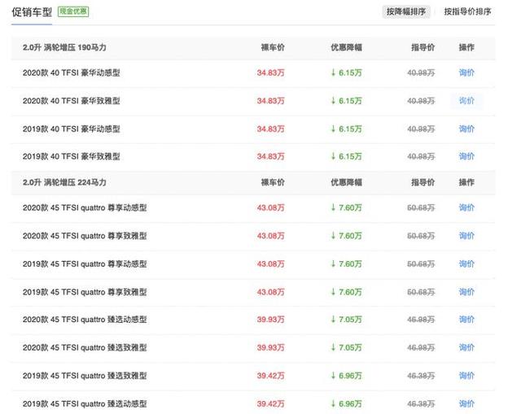Click 39.93万 price of 2020款 45 臻选动感型
Screen dimensions: 521x414
coord(270,320)
